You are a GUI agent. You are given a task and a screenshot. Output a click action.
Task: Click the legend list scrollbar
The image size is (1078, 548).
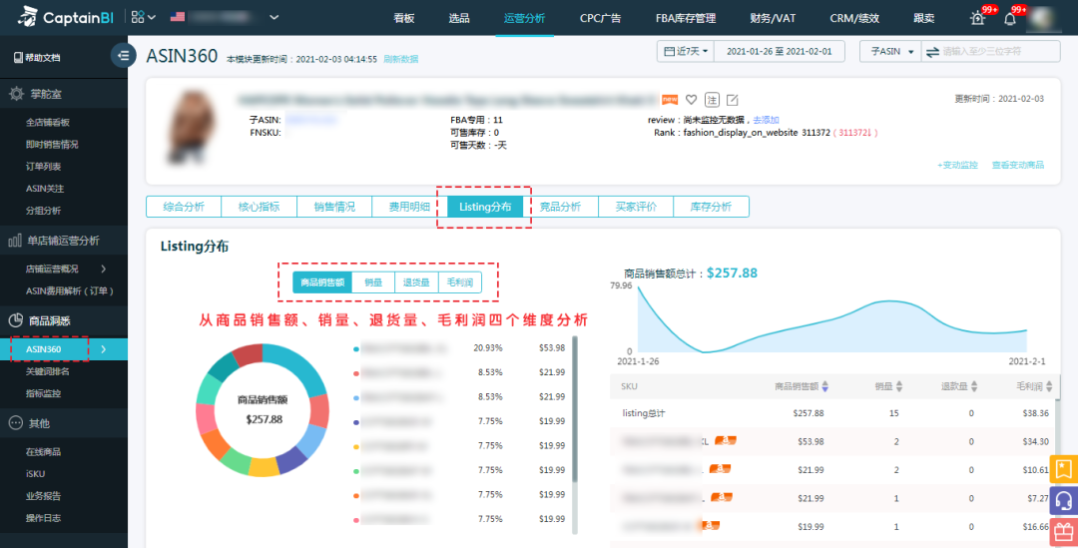coord(575,409)
